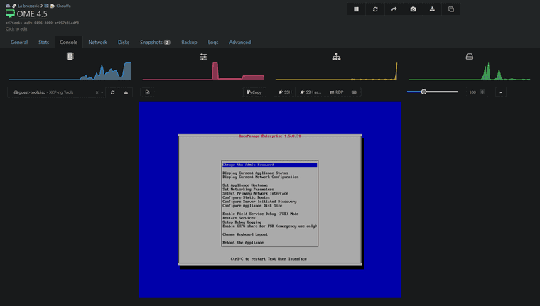540x306 pixels.
Task: Eject the guest-tools.iso disc
Action: 126,92
